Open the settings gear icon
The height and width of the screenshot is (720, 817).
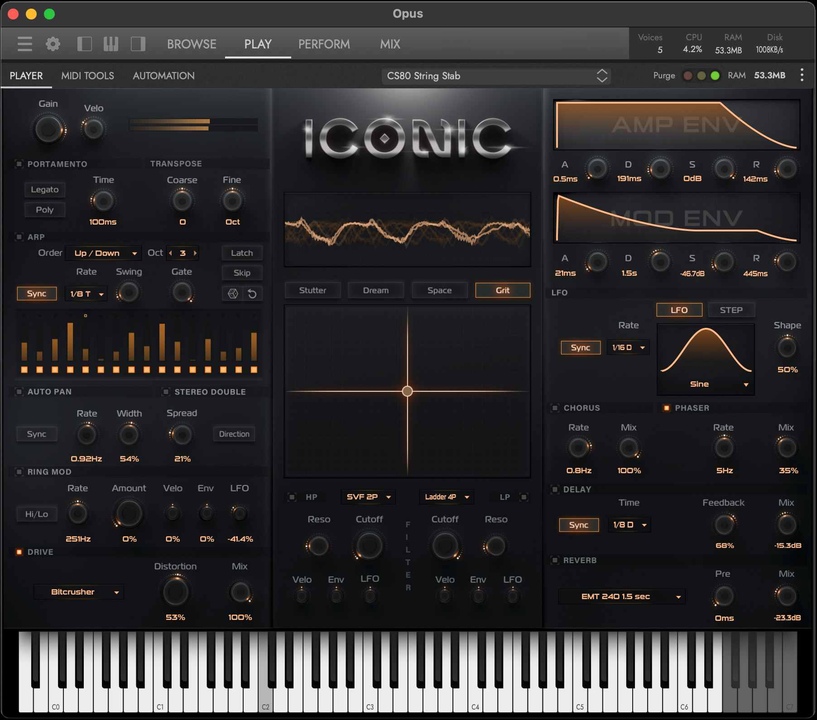tap(53, 43)
